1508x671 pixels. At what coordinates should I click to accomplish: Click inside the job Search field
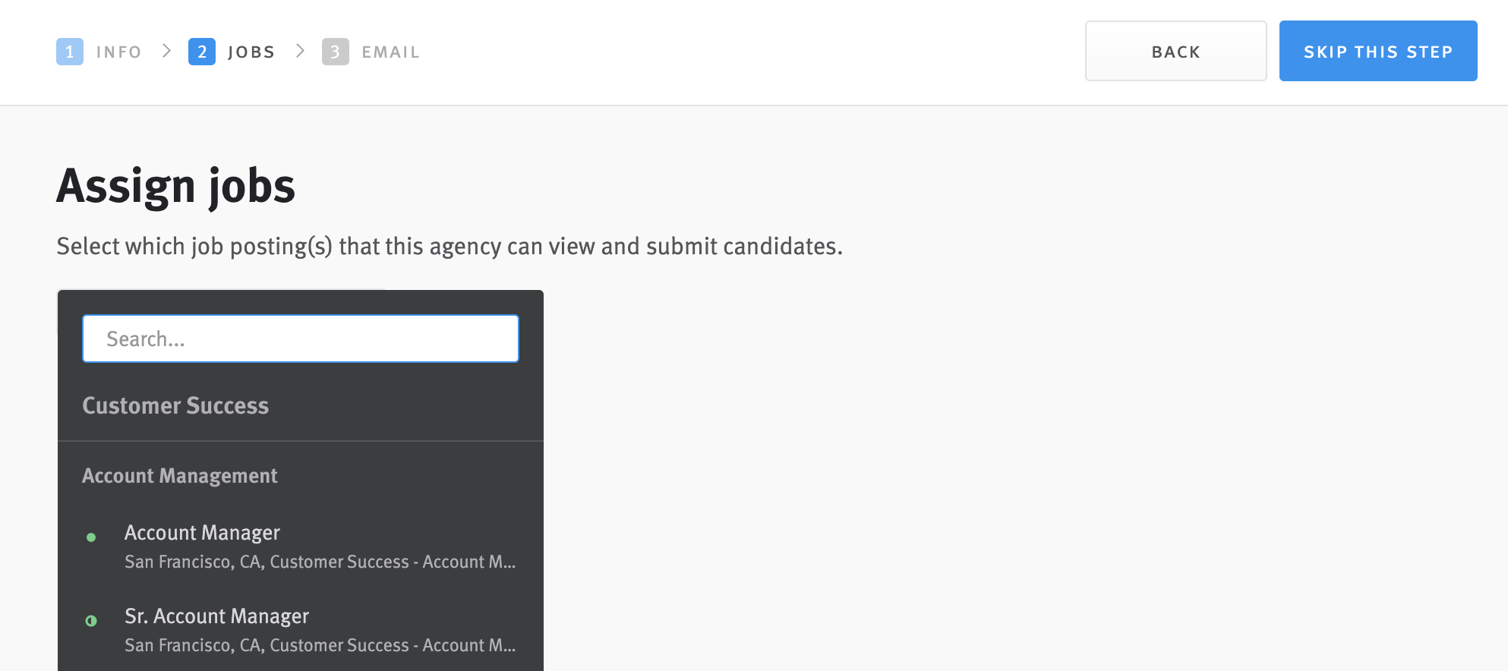[300, 339]
